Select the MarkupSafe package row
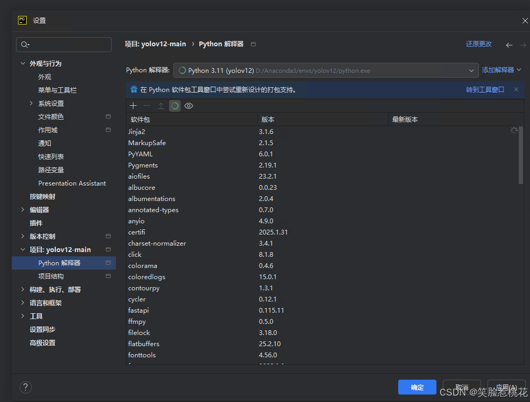 point(323,143)
